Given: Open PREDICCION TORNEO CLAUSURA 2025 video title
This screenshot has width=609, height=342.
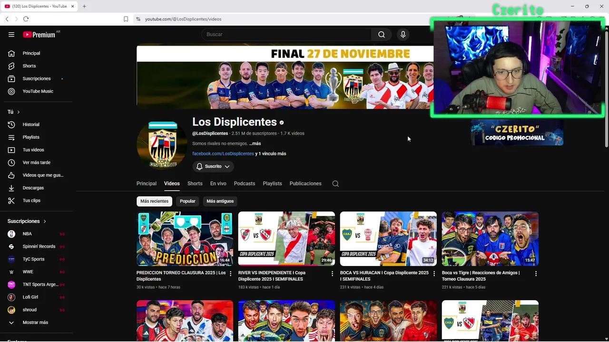Looking at the screenshot, I should tap(181, 276).
